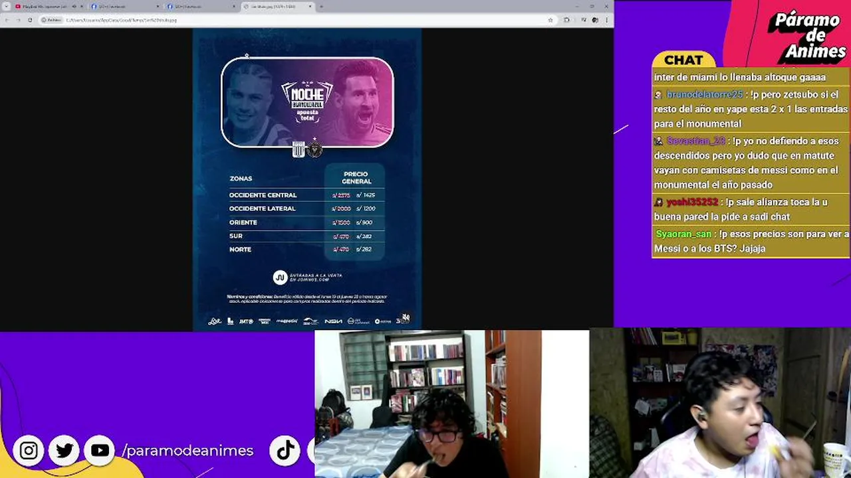Click the s/ 900 discounted price

(364, 222)
